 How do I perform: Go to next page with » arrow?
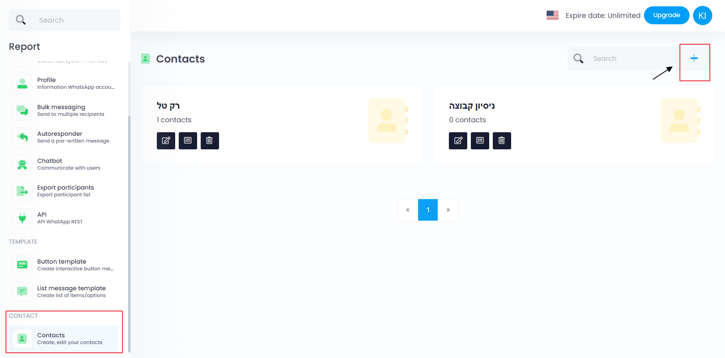pyautogui.click(x=448, y=210)
